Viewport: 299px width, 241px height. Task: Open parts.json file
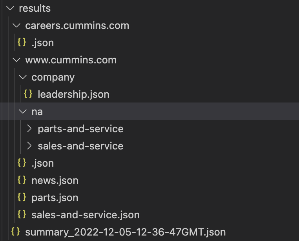55,198
